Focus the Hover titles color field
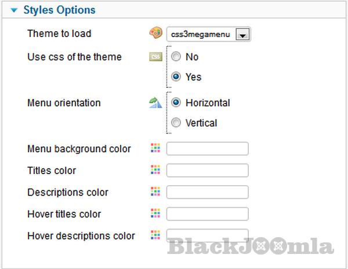This screenshot has width=348, height=269. coord(207,213)
